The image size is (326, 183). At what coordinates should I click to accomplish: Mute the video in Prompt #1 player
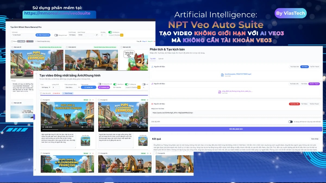click(x=82, y=127)
